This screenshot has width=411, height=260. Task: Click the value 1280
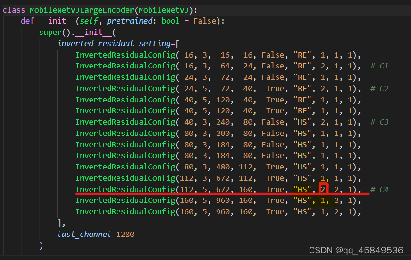point(125,235)
